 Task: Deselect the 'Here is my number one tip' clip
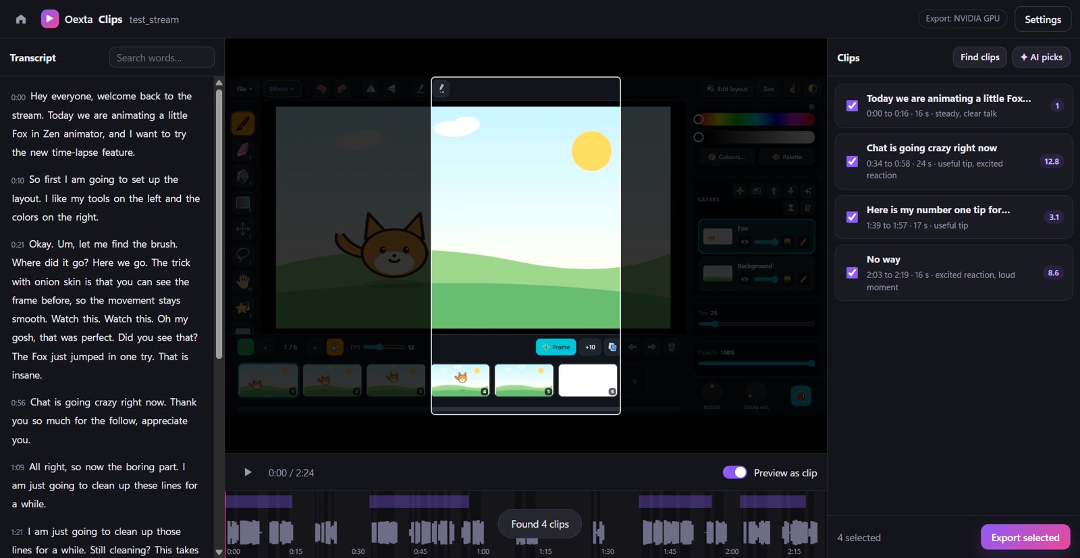852,217
